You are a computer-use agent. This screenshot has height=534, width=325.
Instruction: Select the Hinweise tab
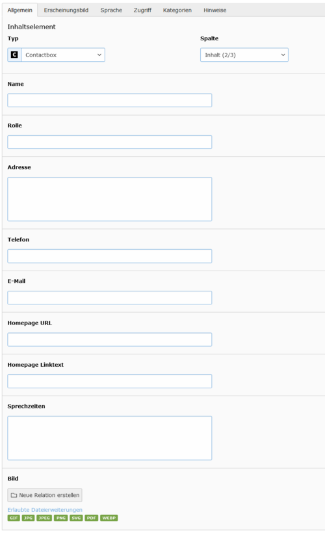[x=215, y=10]
